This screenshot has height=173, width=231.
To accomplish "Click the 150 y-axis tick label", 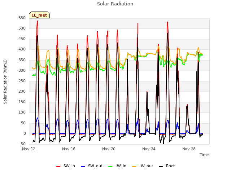I will (22, 102).
